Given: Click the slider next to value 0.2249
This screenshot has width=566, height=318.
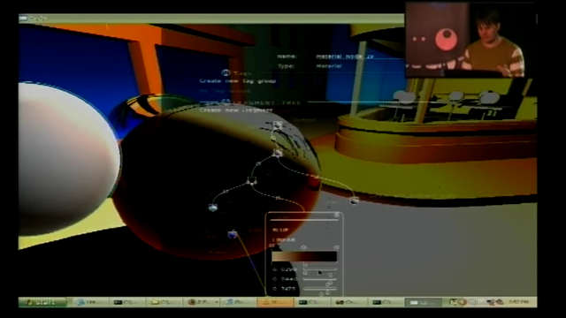Looking at the screenshot, I should click(x=320, y=269).
